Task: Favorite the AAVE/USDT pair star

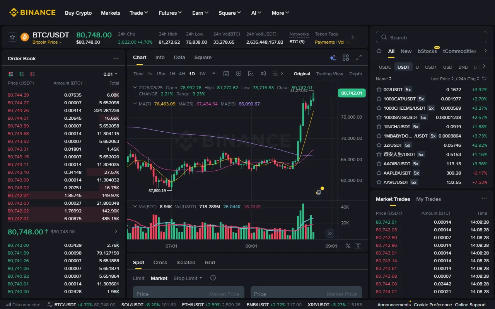Action: [379, 182]
